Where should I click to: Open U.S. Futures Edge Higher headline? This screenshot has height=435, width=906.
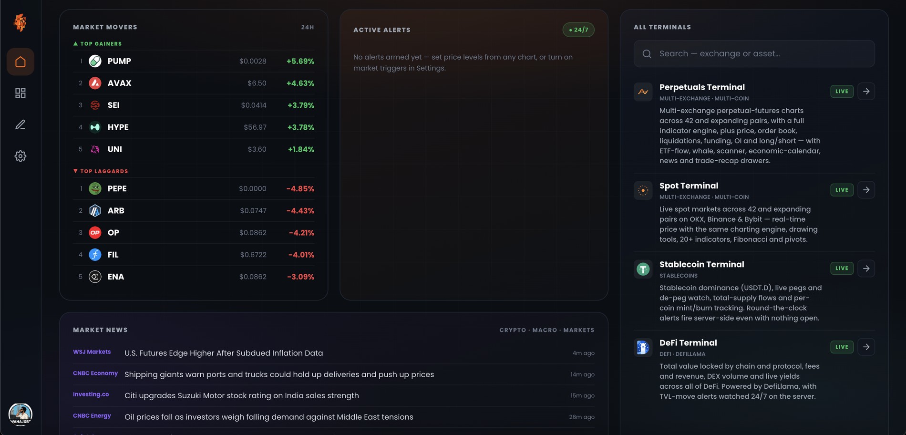pos(224,353)
